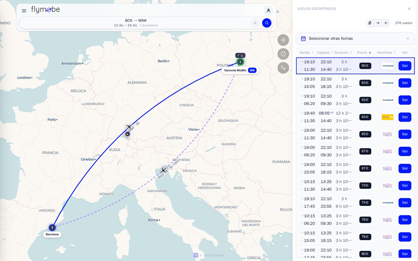Click Ver for the 73 € Wizz flight
Screen dimensions: 418x261
click(405, 186)
